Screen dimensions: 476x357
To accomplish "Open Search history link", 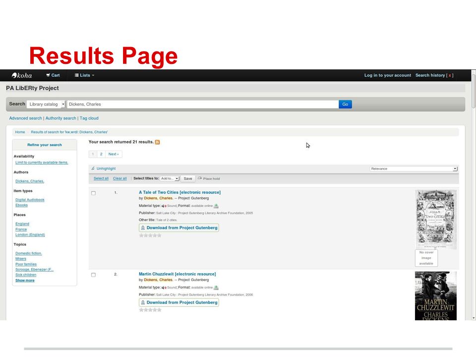I will point(430,75).
